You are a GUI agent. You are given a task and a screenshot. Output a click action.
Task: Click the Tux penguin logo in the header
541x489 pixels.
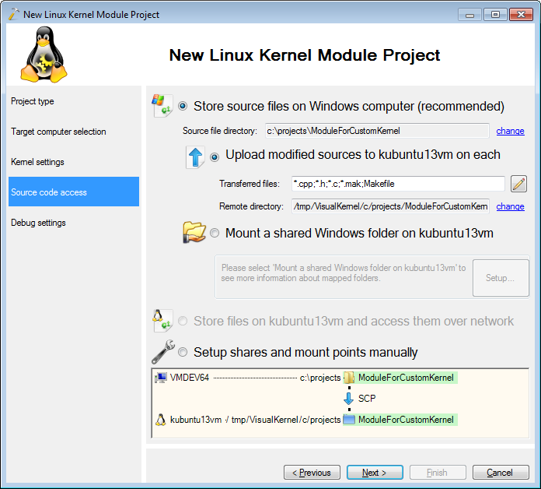tap(44, 55)
